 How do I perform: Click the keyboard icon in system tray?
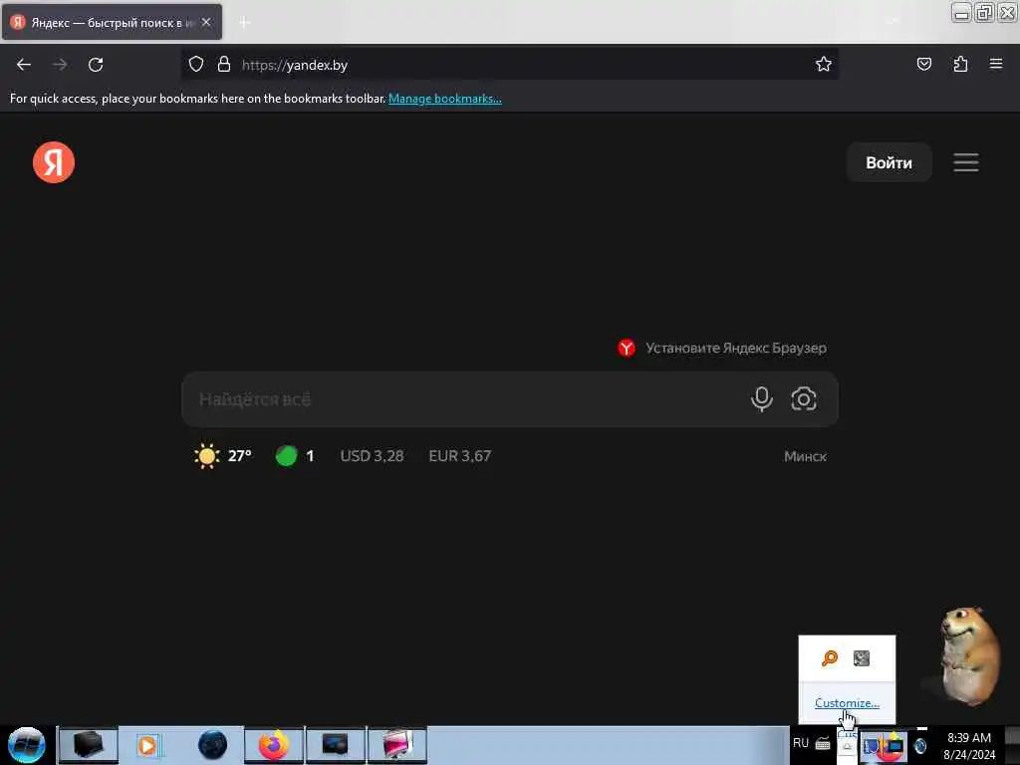[823, 743]
